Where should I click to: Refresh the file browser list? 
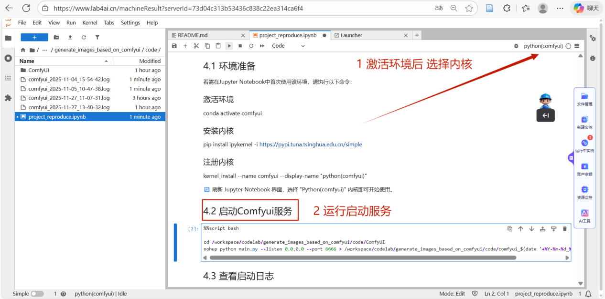pyautogui.click(x=84, y=37)
